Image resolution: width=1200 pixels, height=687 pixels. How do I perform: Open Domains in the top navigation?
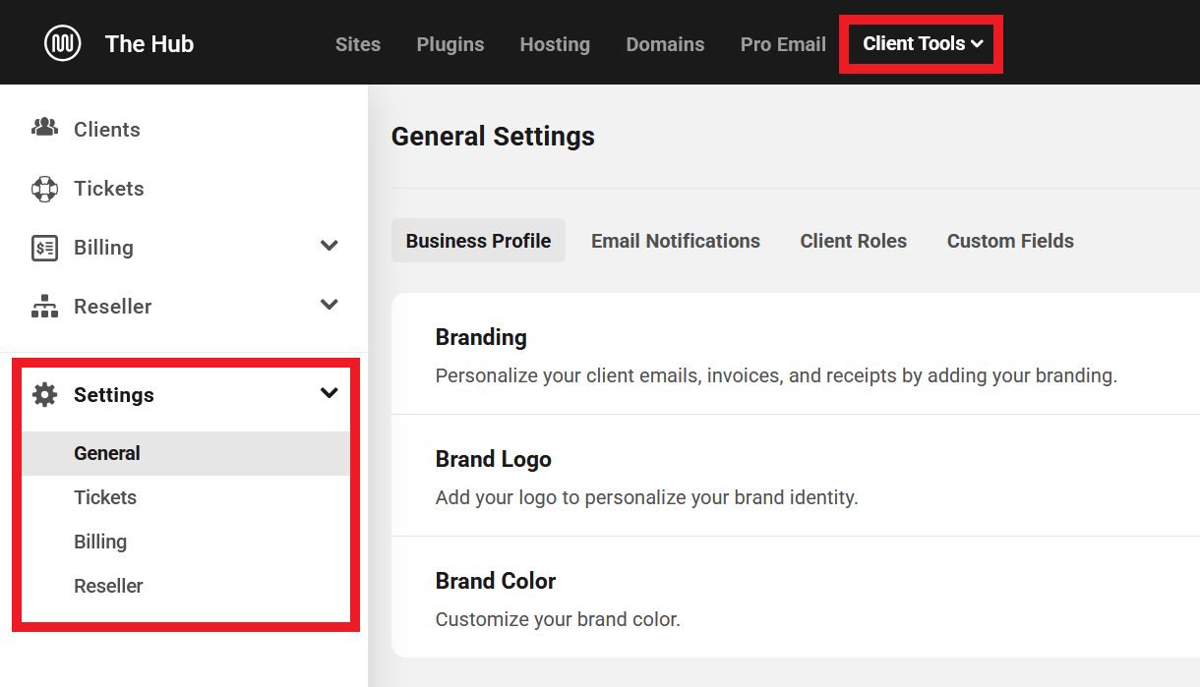665,44
